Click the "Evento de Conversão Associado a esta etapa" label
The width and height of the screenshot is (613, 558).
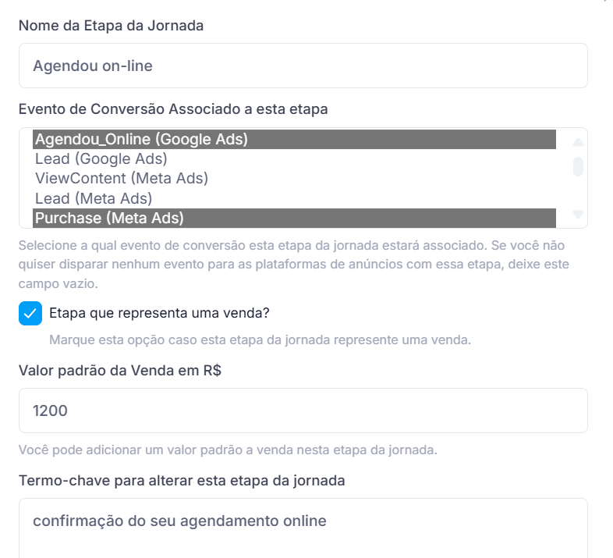[x=173, y=109]
